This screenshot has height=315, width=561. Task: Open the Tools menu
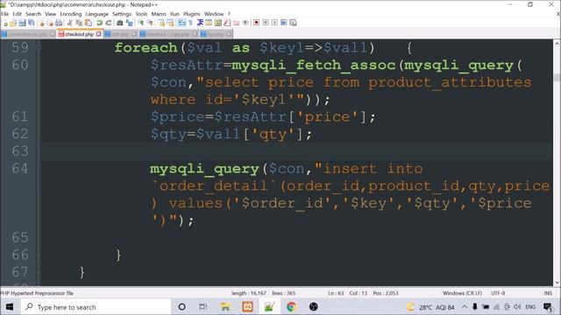coord(142,14)
